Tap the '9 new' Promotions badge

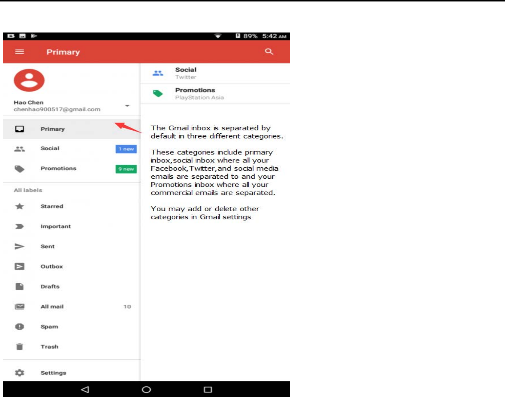[x=126, y=169]
